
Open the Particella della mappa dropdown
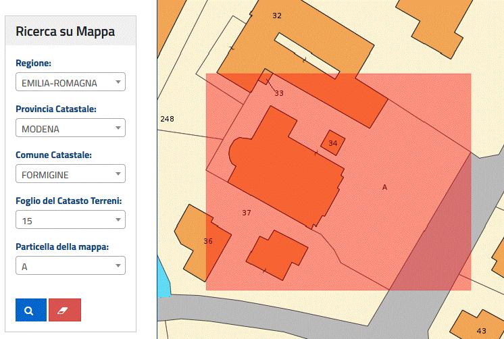(x=70, y=265)
